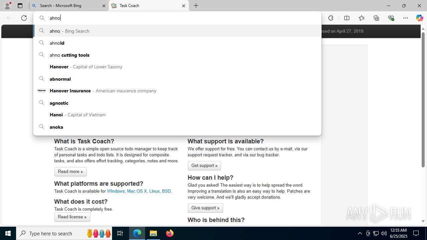This screenshot has width=427, height=240.
Task: Toggle split screen view
Action: coord(347,18)
